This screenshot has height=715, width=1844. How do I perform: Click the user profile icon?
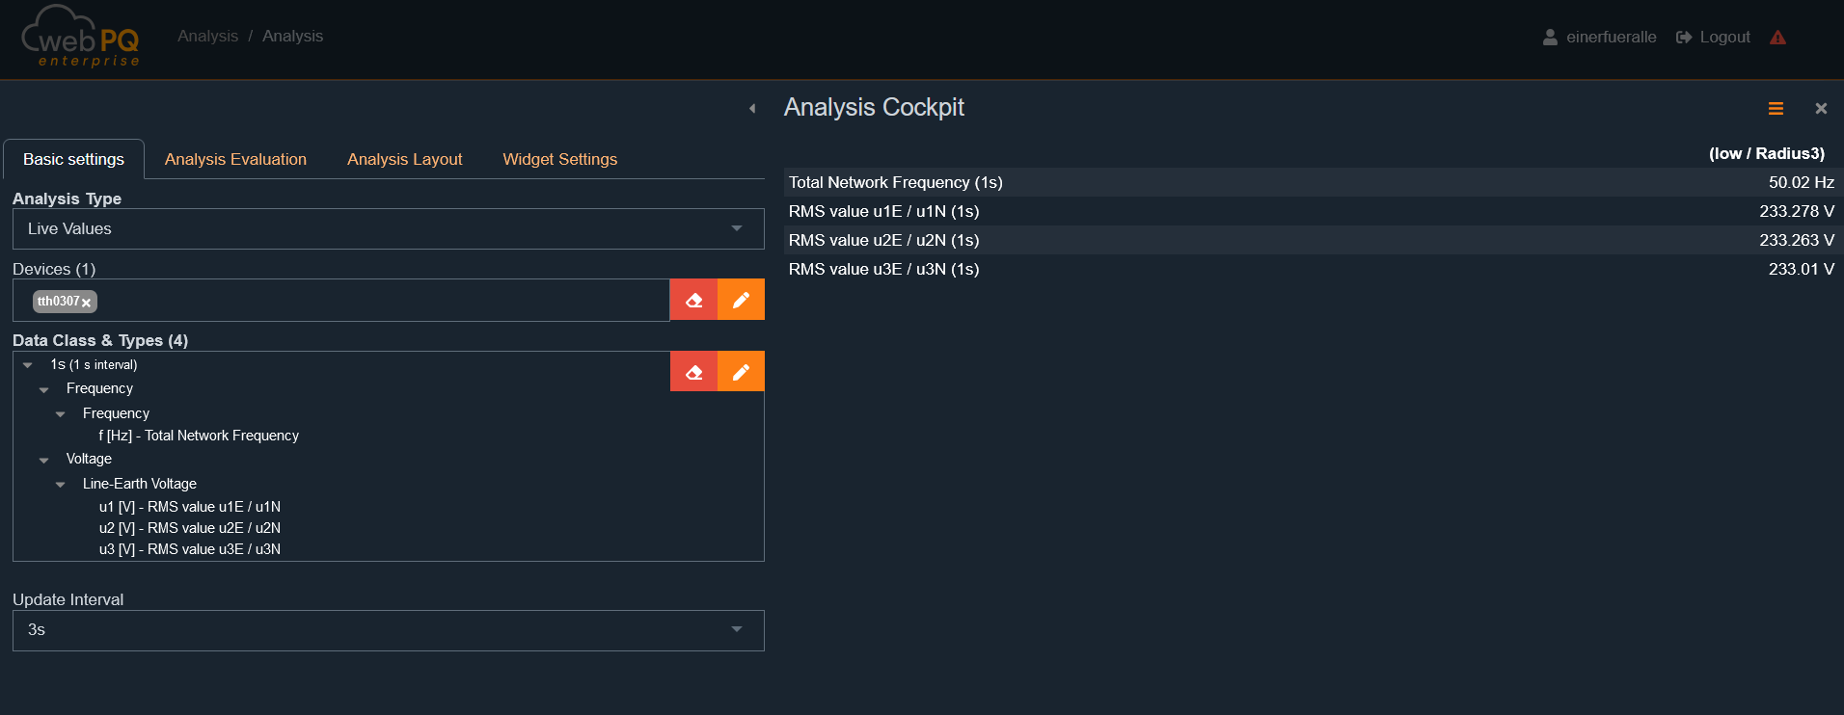click(1550, 37)
